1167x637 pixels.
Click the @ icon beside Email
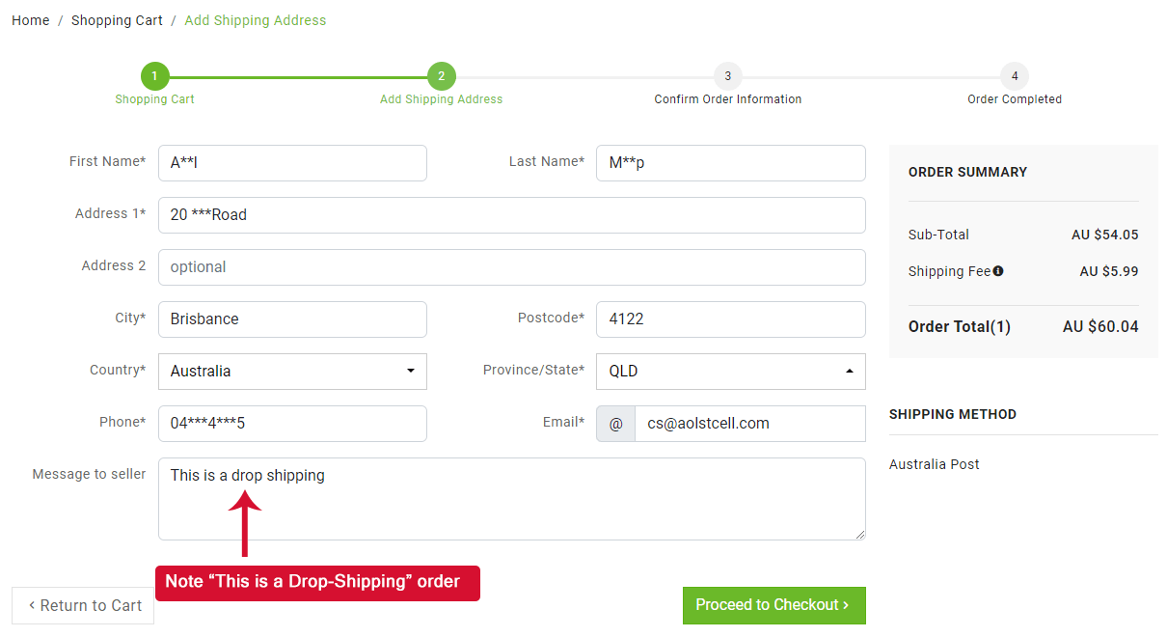click(616, 424)
